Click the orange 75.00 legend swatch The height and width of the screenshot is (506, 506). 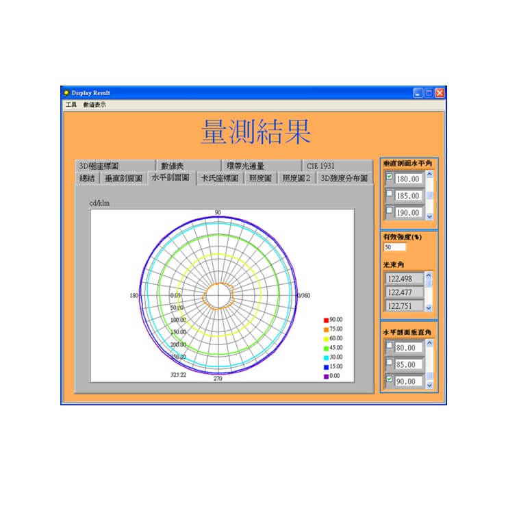[326, 329]
